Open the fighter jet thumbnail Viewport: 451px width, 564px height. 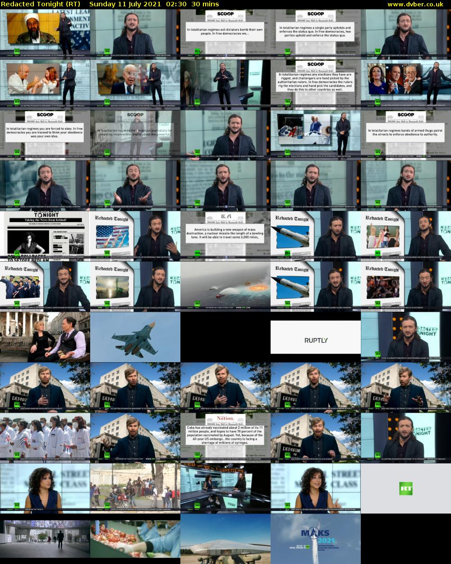pyautogui.click(x=135, y=337)
